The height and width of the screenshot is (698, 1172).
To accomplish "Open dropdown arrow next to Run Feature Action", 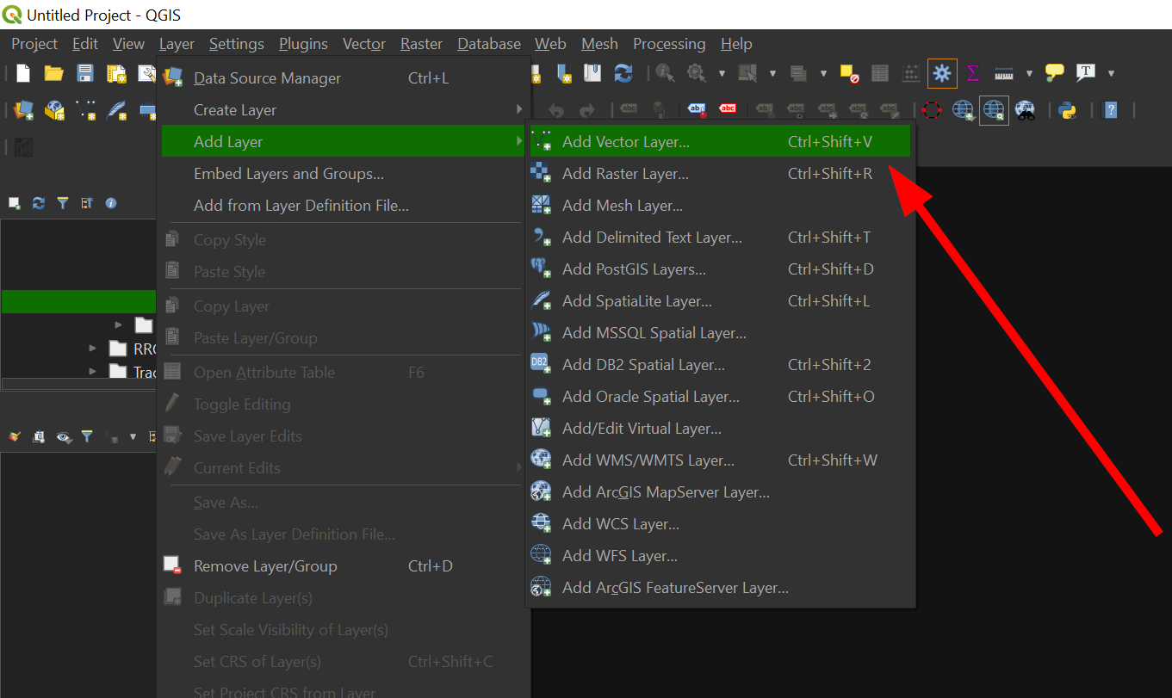I will pos(722,73).
